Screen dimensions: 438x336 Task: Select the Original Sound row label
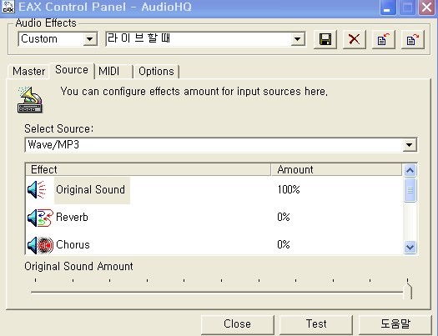coord(90,190)
